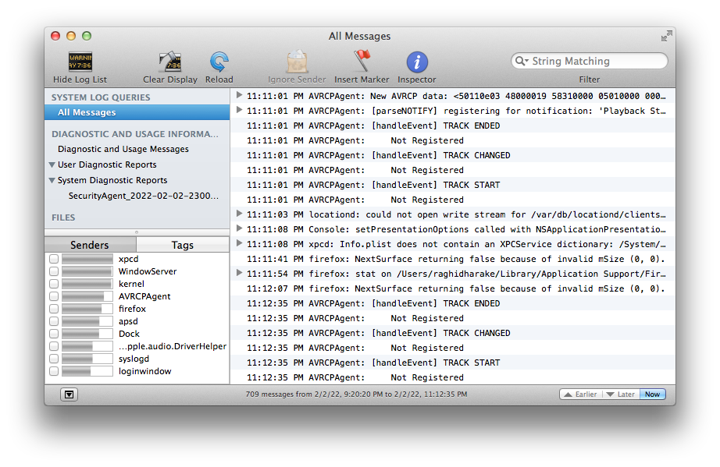Expand the Console setPresentationOptions message

coord(239,228)
